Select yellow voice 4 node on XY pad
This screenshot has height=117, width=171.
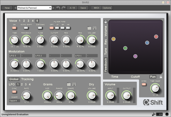(113, 39)
